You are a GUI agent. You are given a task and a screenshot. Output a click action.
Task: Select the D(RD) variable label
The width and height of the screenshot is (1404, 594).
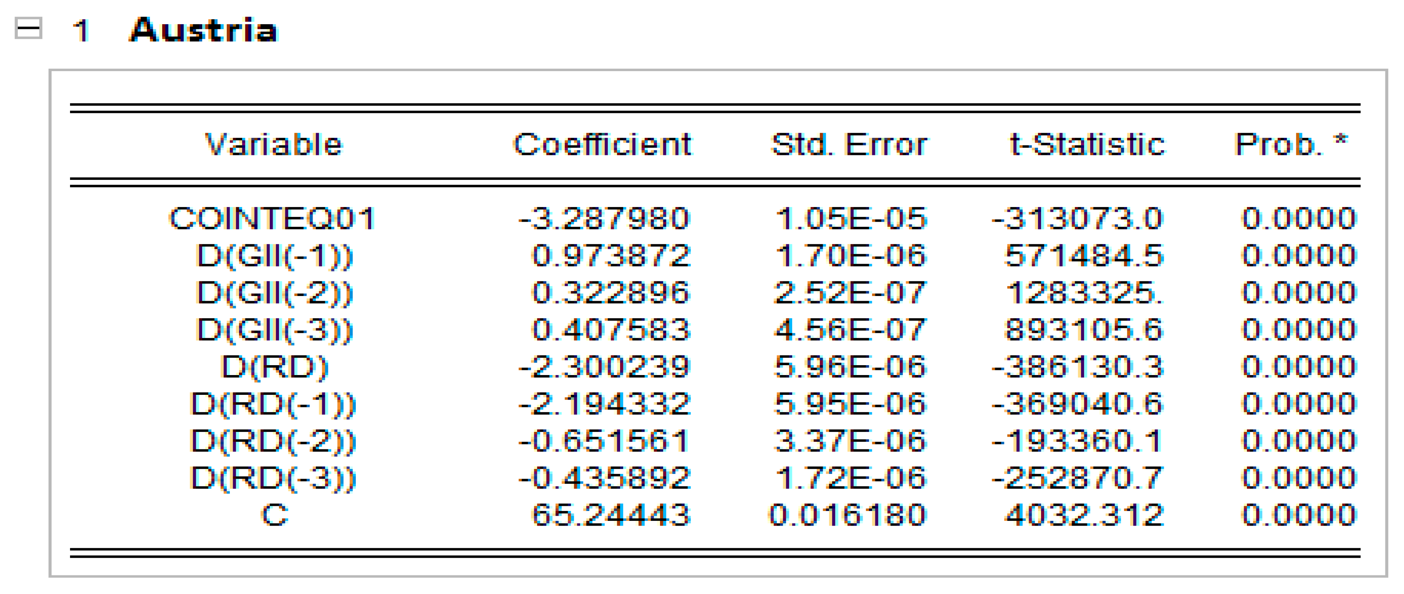tap(274, 367)
